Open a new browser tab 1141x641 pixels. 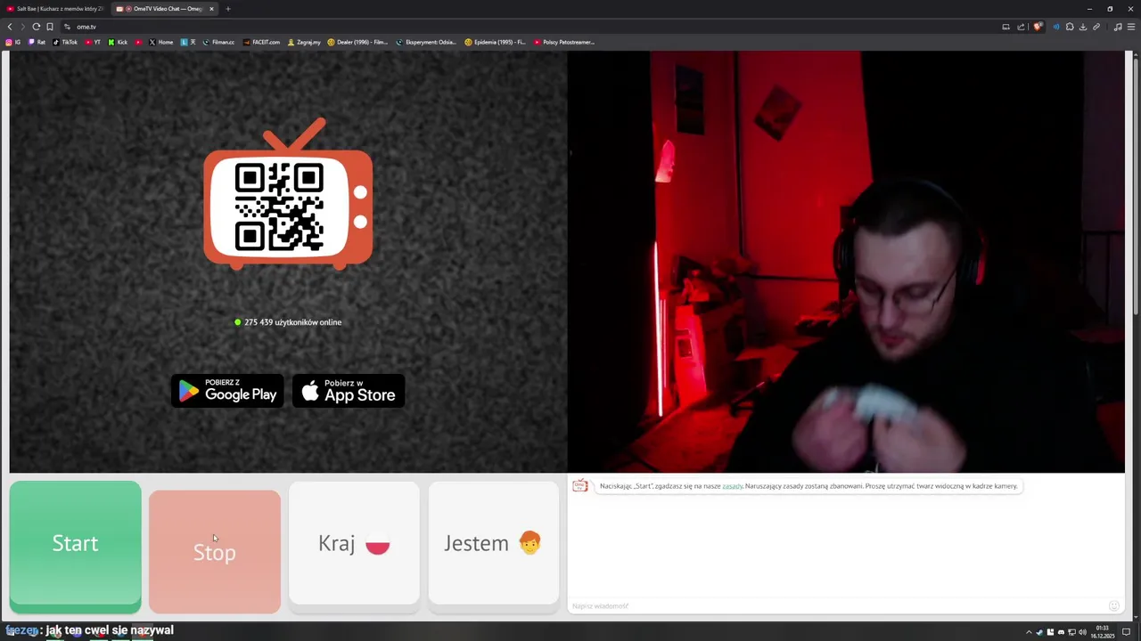pos(227,9)
